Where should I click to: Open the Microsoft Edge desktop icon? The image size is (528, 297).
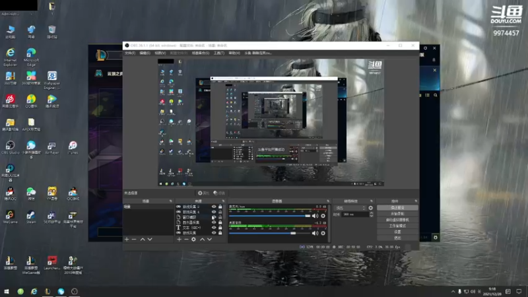(31, 56)
